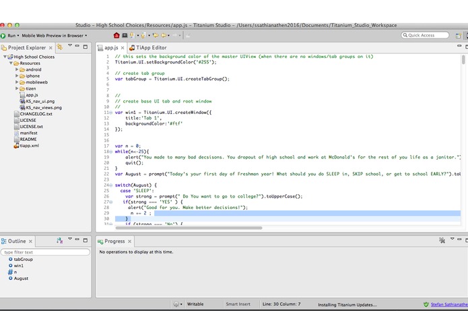Click the green Run button icon
468x333 pixels.
click(3, 36)
